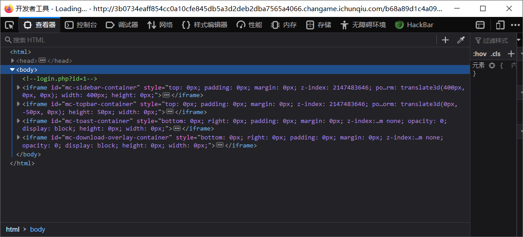523x237 pixels.
Task: Click html in the breadcrumb bar
Action: point(12,229)
